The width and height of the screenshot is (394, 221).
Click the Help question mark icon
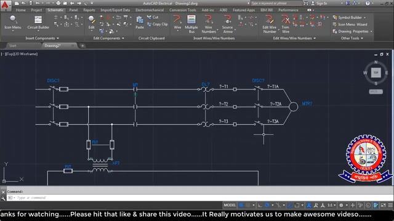point(368,3)
